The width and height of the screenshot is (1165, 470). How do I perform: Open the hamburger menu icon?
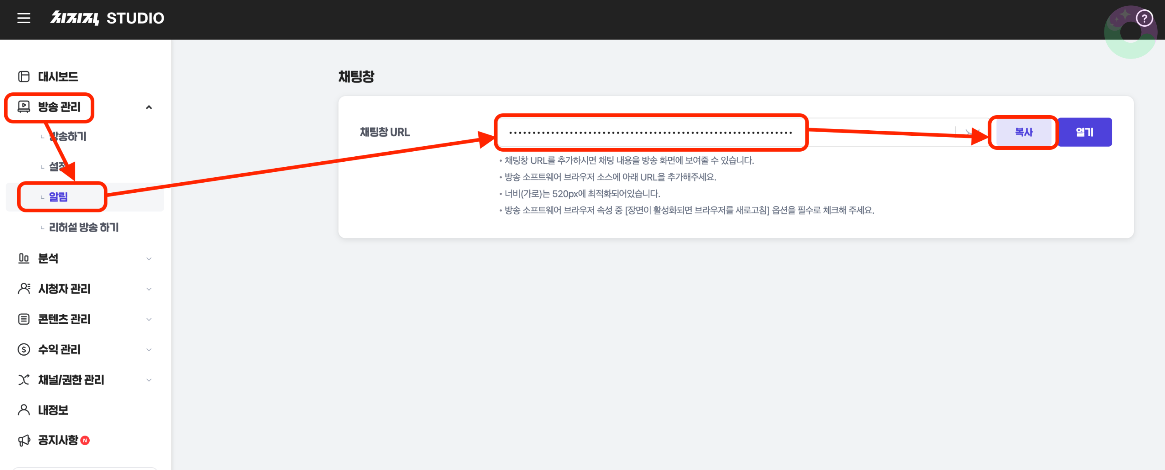point(24,18)
